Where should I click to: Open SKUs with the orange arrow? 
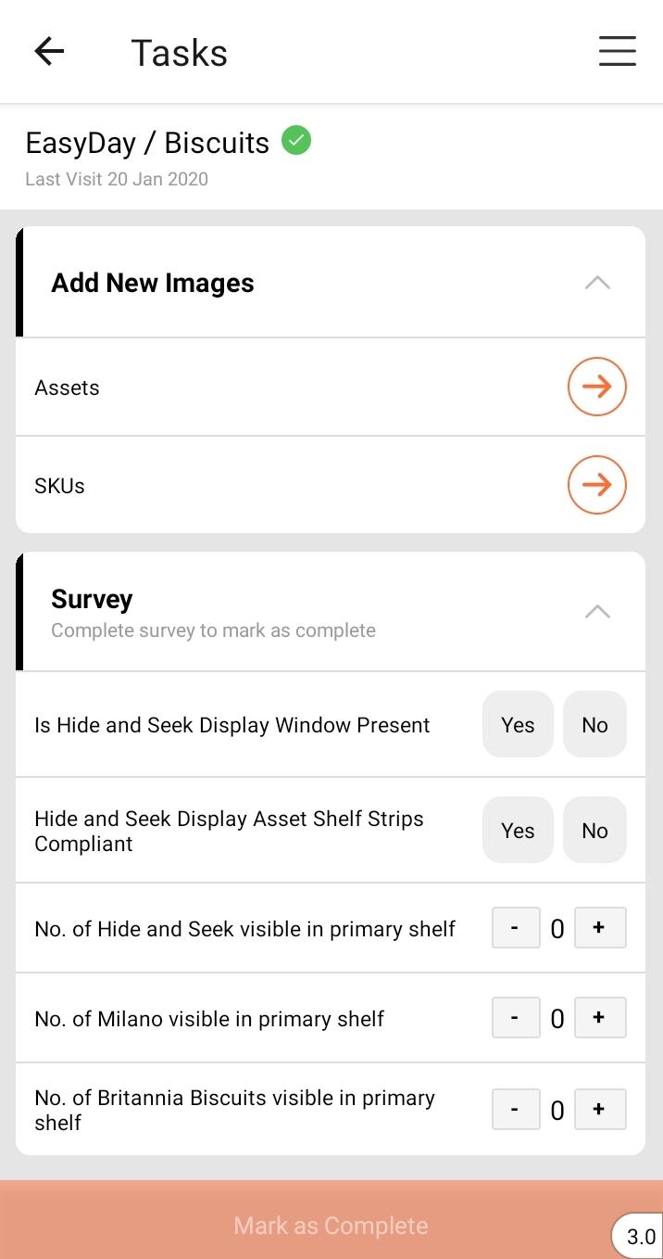pyautogui.click(x=596, y=485)
